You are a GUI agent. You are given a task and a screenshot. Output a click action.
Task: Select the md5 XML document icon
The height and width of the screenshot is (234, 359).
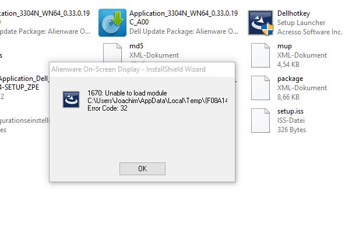point(112,51)
